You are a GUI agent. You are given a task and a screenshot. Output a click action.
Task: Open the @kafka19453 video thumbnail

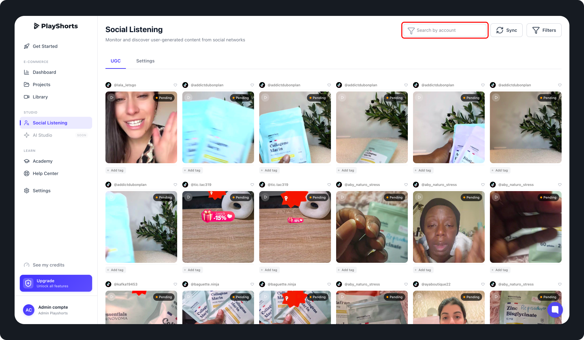point(141,307)
